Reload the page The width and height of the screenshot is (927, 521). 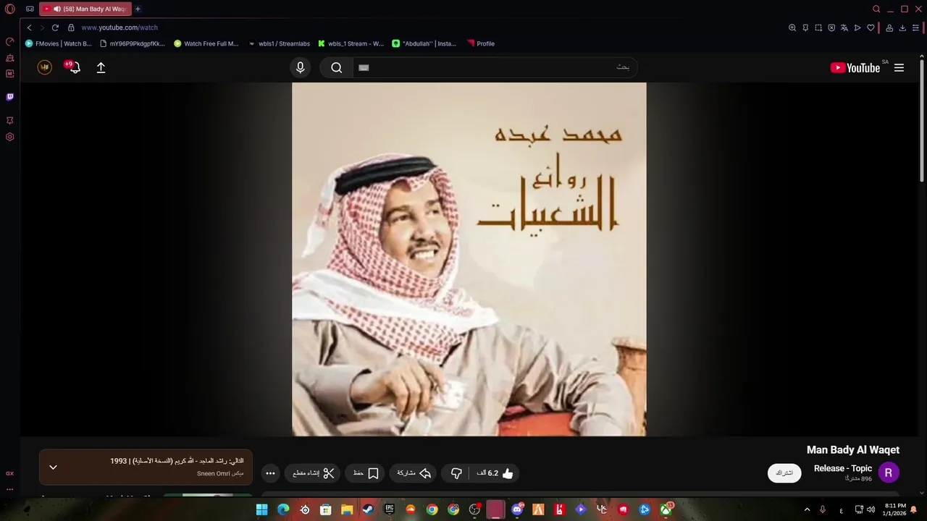tap(55, 27)
